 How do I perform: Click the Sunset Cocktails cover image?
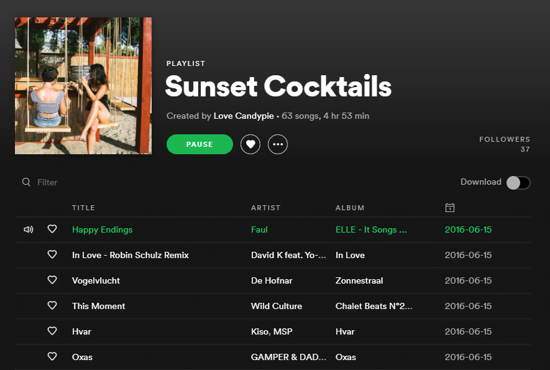click(x=83, y=86)
